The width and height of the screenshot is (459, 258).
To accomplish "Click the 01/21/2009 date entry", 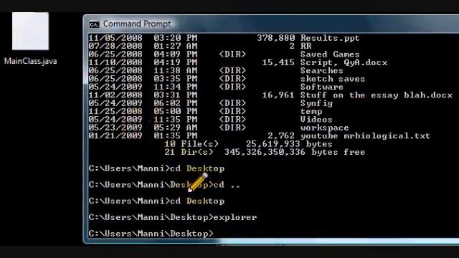I will (115, 136).
